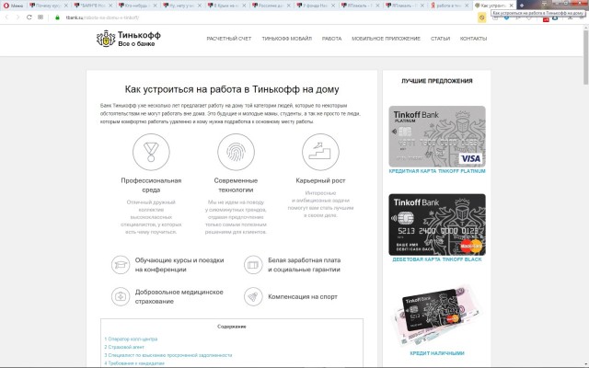The image size is (589, 368).
Task: Click the stairs icon for Карьерный рост
Action: [320, 152]
